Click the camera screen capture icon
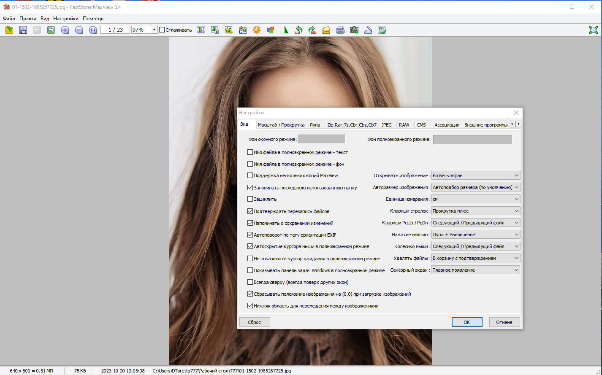Viewport: 602px width, 375px height. coord(354,30)
